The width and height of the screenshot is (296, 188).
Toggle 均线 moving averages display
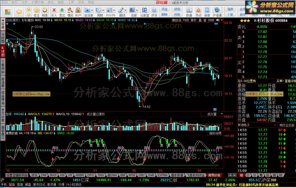coord(186,20)
